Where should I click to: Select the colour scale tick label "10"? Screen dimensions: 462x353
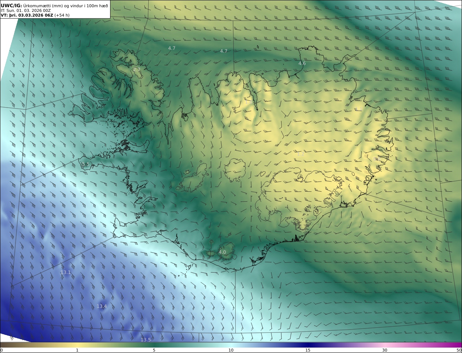click(231, 350)
